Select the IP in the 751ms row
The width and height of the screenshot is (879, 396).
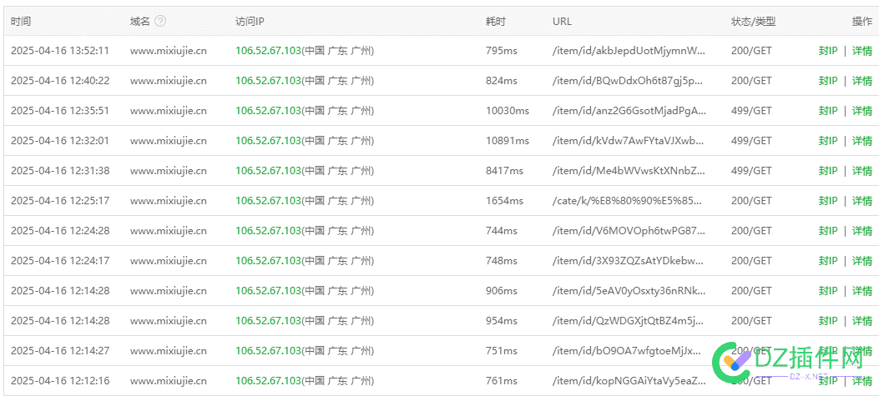pos(268,351)
